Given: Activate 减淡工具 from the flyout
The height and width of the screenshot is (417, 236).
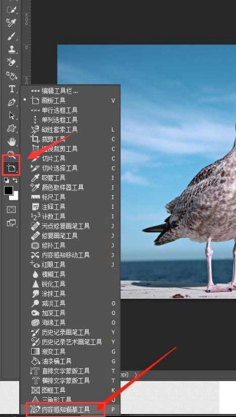Looking at the screenshot, I should (71, 303).
